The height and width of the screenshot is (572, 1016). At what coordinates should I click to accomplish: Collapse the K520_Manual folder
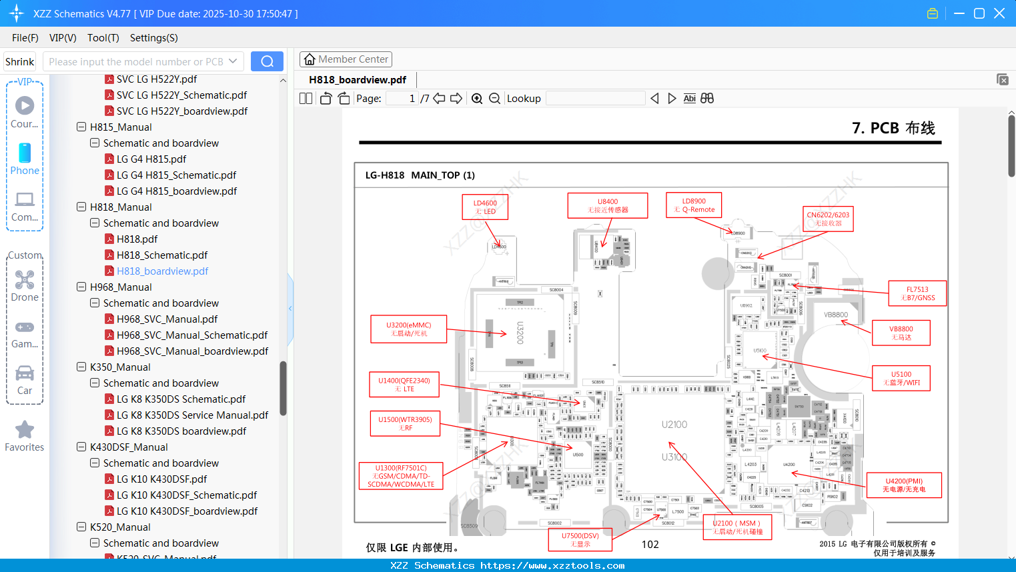[81, 527]
